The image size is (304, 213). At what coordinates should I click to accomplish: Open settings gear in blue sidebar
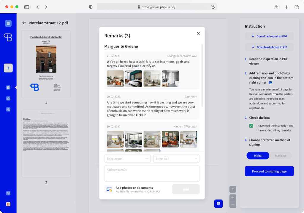click(x=8, y=193)
